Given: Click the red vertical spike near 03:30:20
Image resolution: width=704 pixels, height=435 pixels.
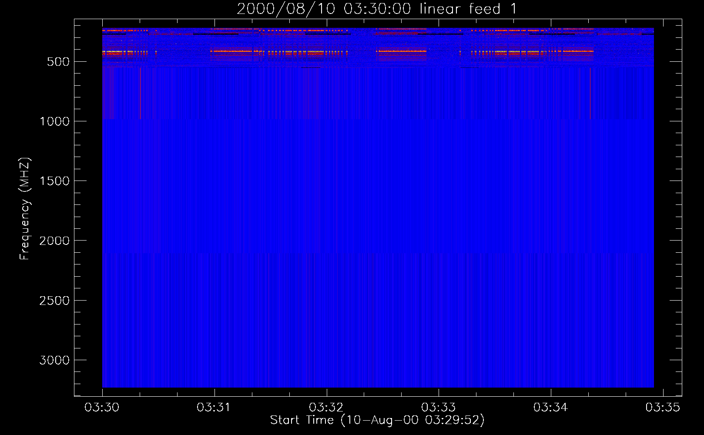Looking at the screenshot, I should tap(140, 93).
